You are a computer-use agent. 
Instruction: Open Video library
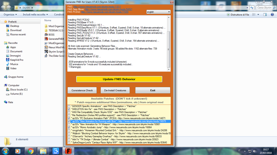[13, 68]
